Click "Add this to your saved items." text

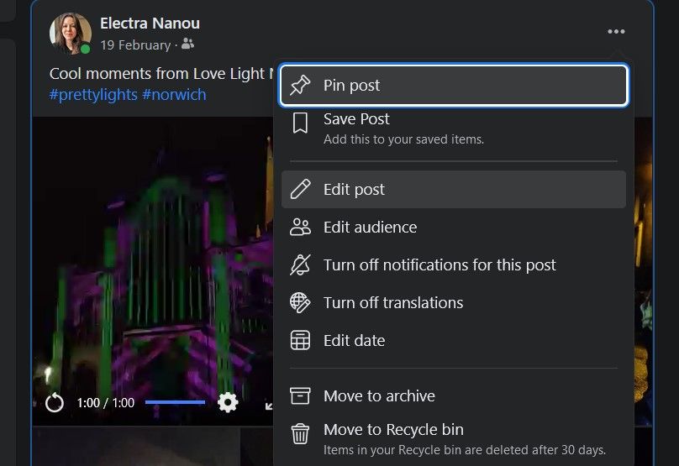(x=403, y=139)
